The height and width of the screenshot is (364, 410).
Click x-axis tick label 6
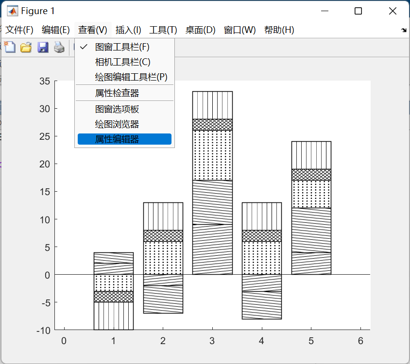point(360,341)
